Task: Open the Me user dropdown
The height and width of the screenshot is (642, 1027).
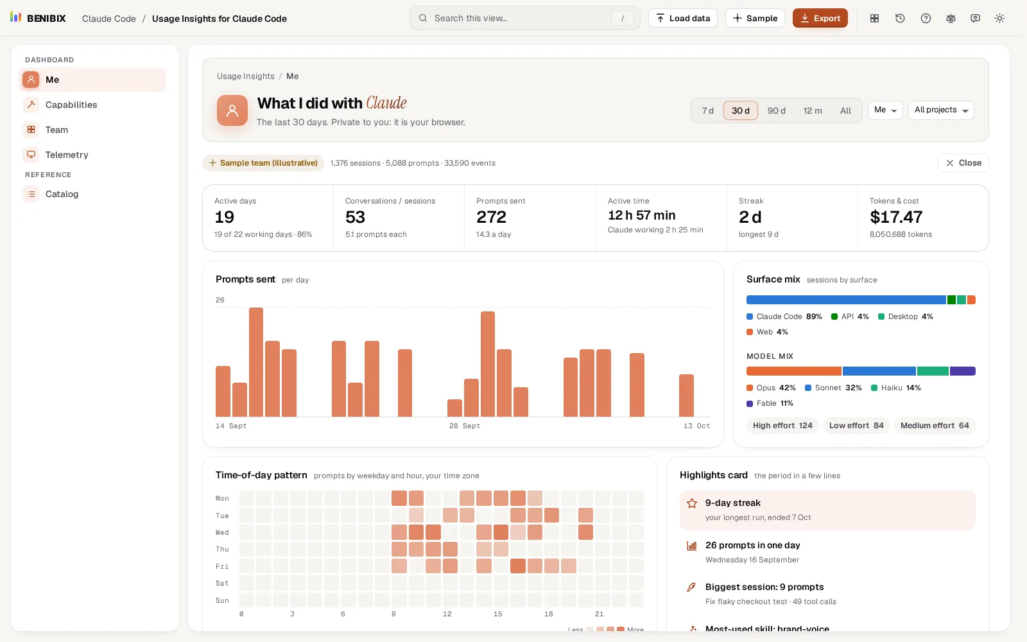Action: tap(885, 110)
